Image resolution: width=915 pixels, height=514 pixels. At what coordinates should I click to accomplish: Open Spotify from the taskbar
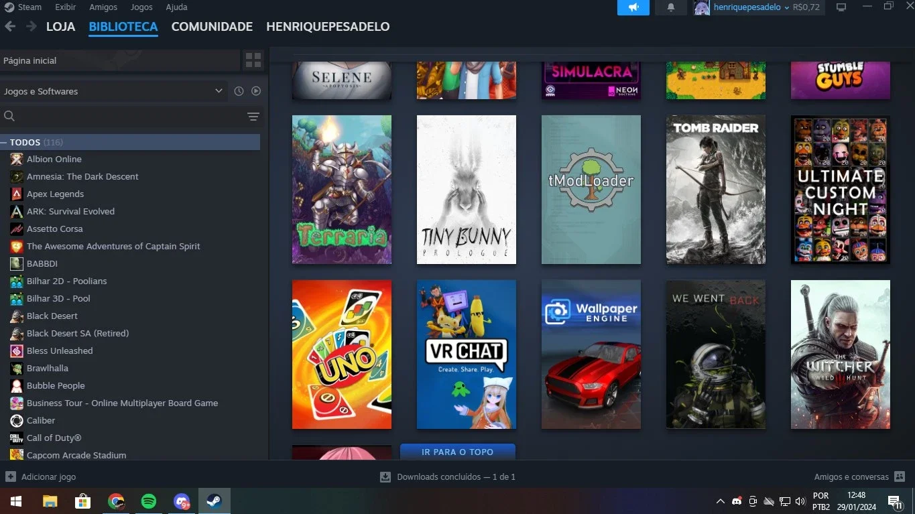pyautogui.click(x=149, y=501)
